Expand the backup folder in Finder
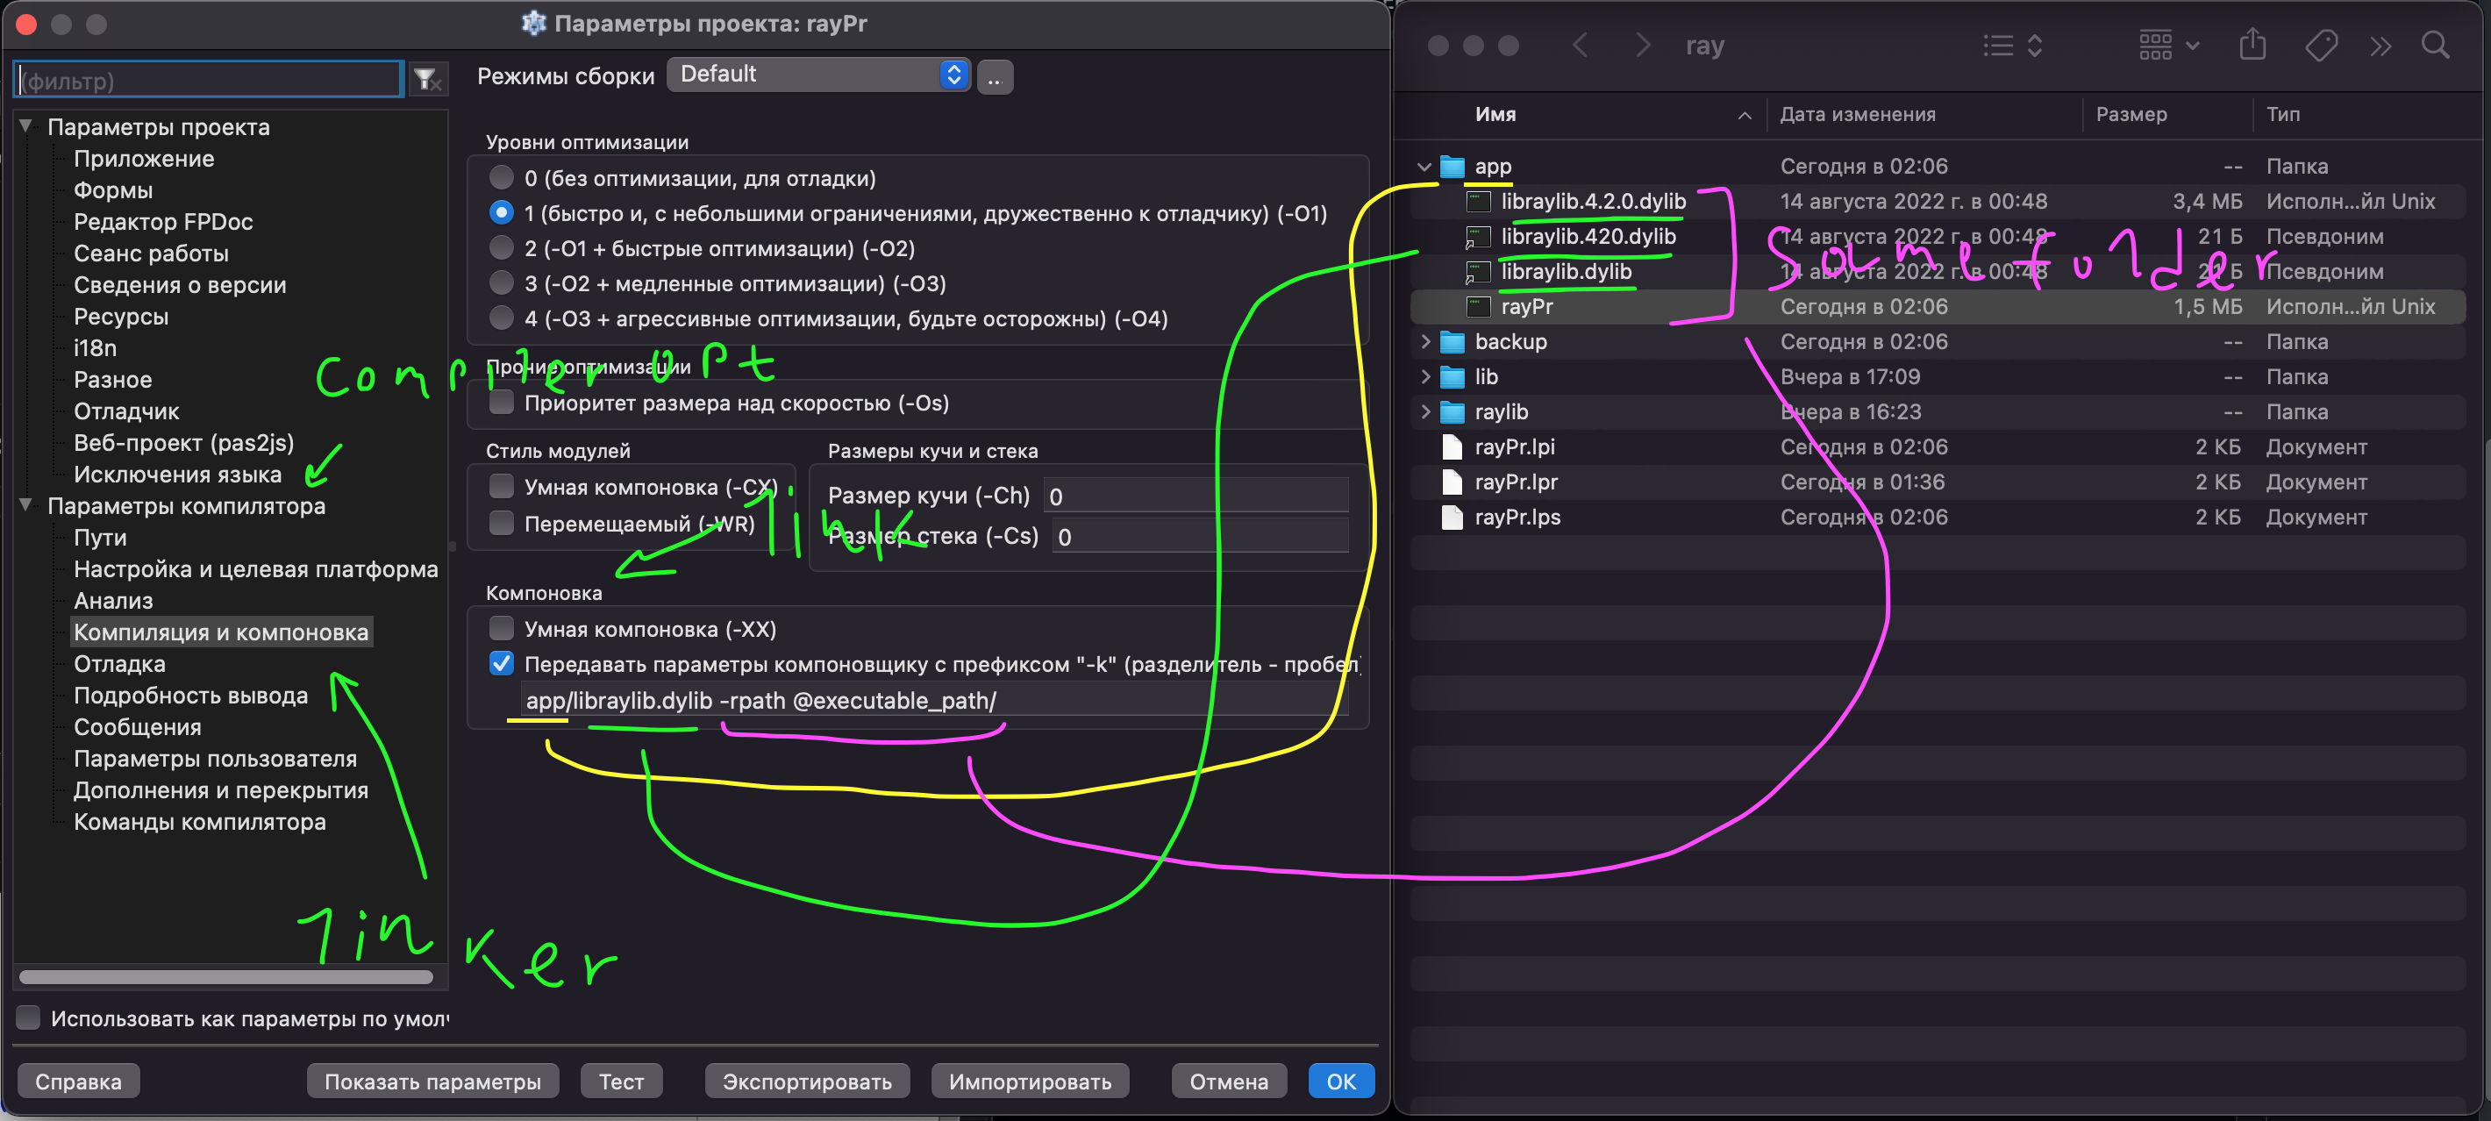Screen dimensions: 2491x1121 coord(1424,341)
